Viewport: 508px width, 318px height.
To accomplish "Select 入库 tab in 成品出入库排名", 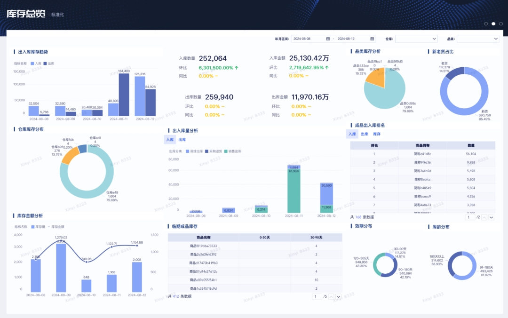I will tap(352, 134).
